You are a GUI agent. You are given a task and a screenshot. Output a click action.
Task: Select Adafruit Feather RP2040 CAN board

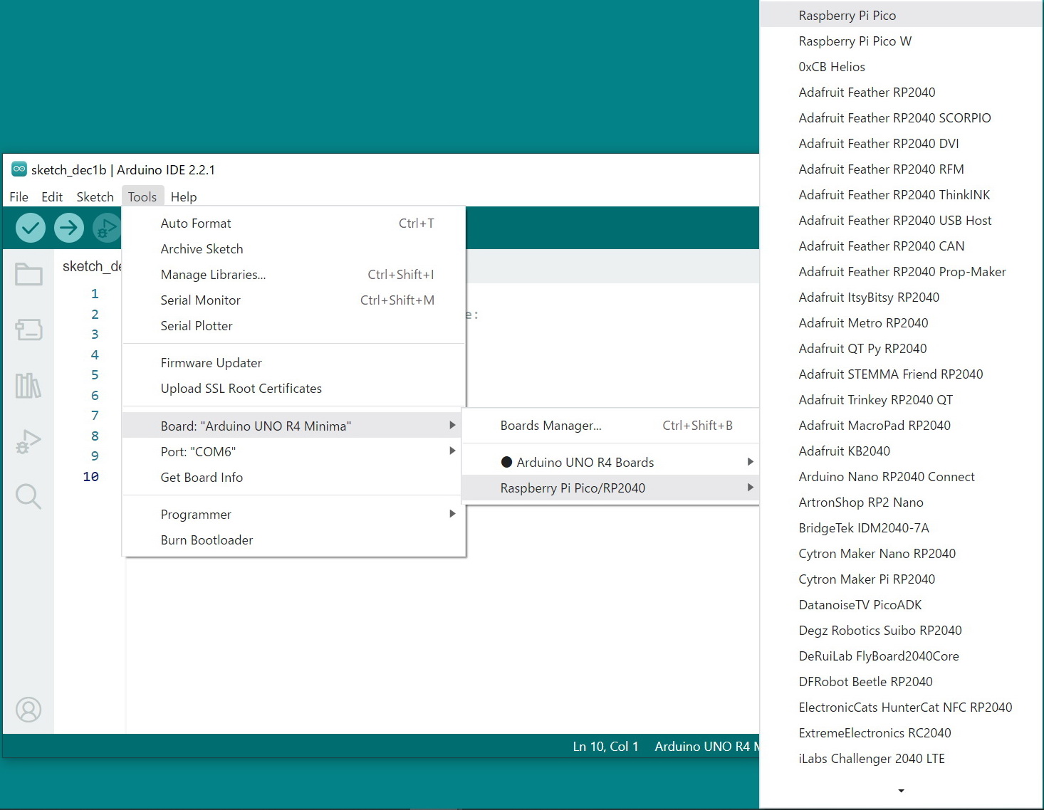point(901,246)
